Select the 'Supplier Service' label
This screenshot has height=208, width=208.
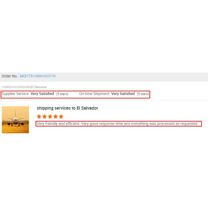16,94
